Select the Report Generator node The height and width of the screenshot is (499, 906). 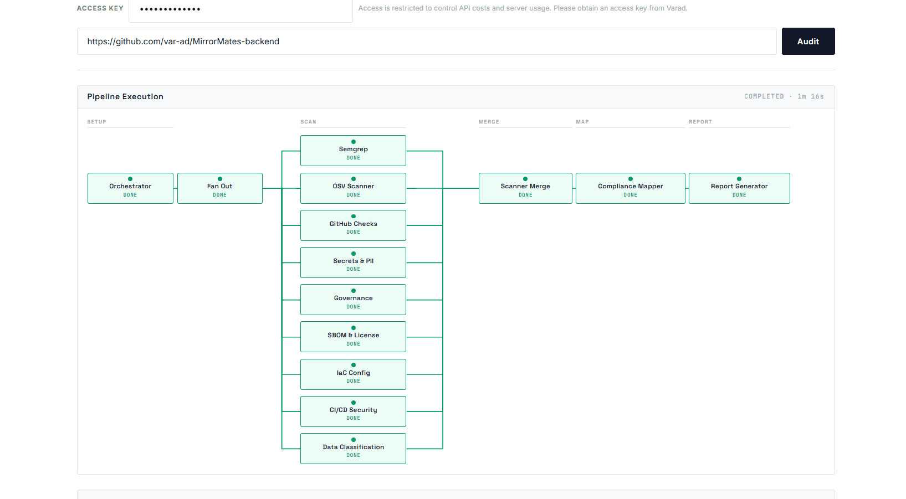coord(739,188)
